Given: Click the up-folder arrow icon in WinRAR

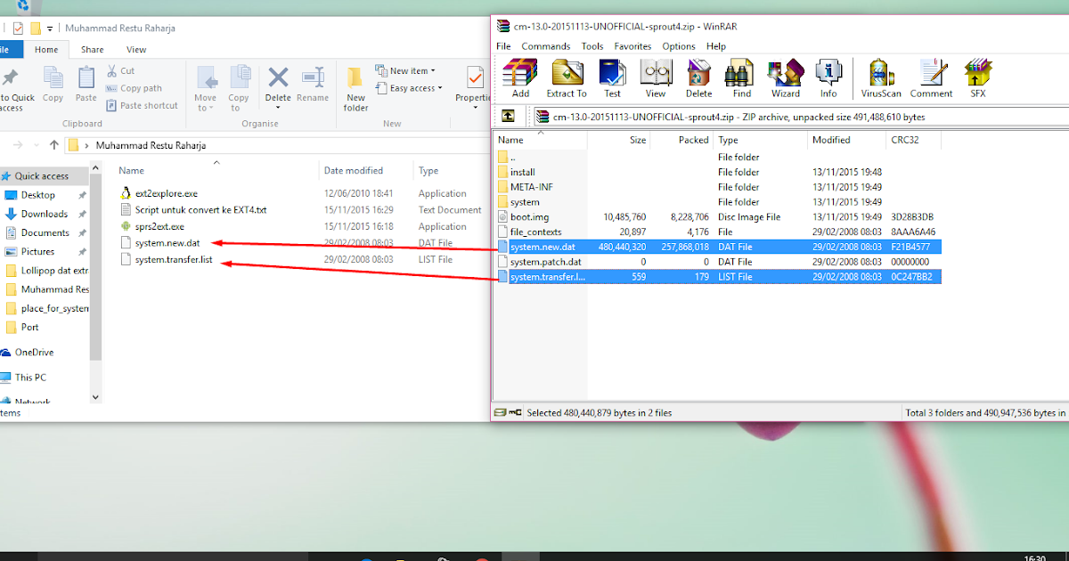Looking at the screenshot, I should click(x=507, y=116).
